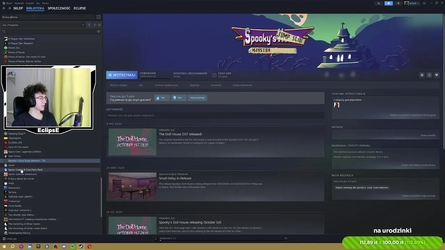The image size is (445, 250).
Task: Select Terraria in the library
Action: click(x=12, y=192)
